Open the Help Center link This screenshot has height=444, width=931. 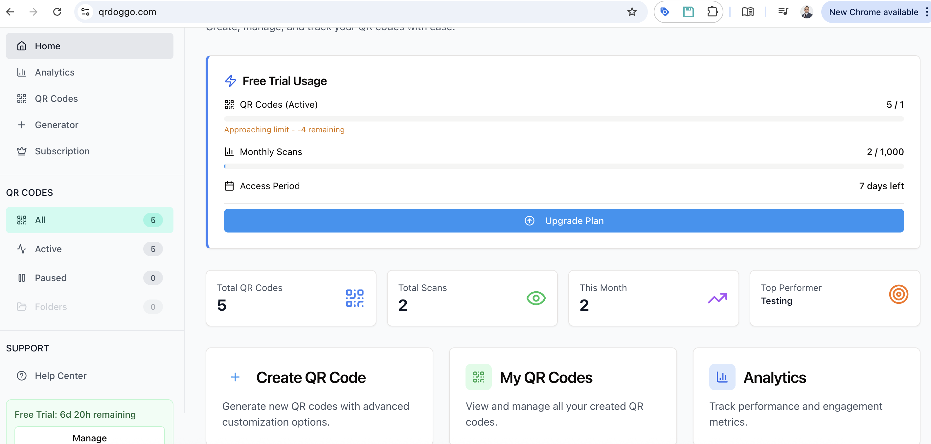[90, 376]
